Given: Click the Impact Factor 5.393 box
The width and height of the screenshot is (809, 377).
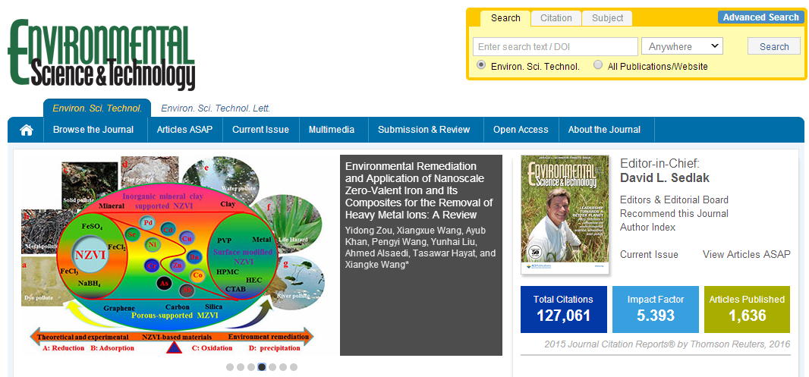Looking at the screenshot, I should [x=655, y=309].
